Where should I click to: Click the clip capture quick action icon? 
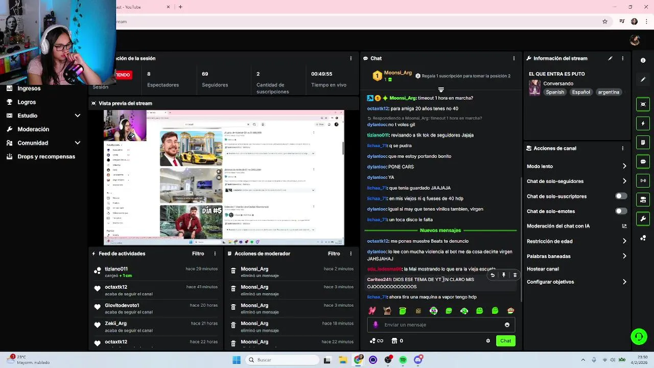[x=643, y=104]
